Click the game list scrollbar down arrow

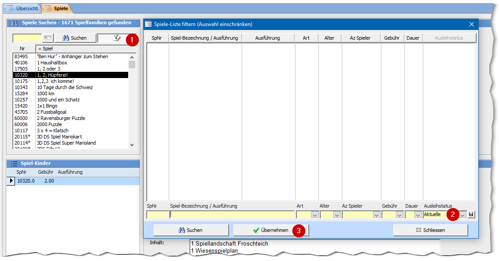point(132,145)
